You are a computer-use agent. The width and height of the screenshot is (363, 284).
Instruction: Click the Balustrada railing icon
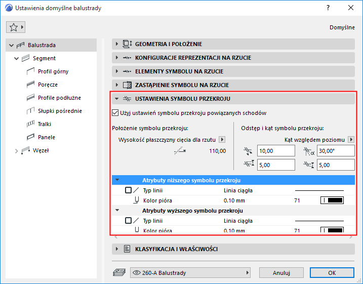[x=20, y=45]
